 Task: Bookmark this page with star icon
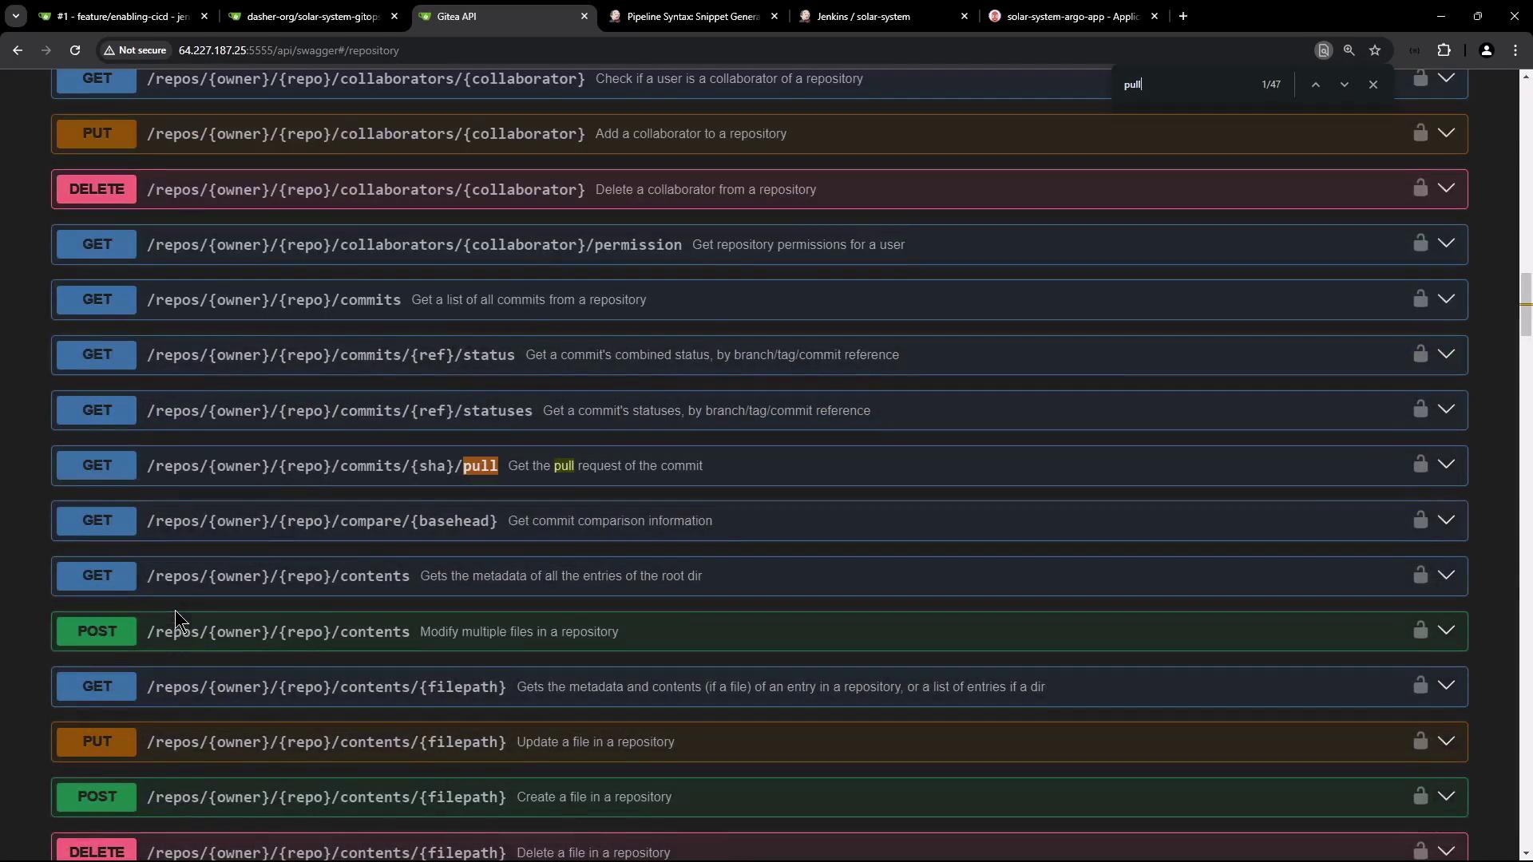click(x=1374, y=50)
